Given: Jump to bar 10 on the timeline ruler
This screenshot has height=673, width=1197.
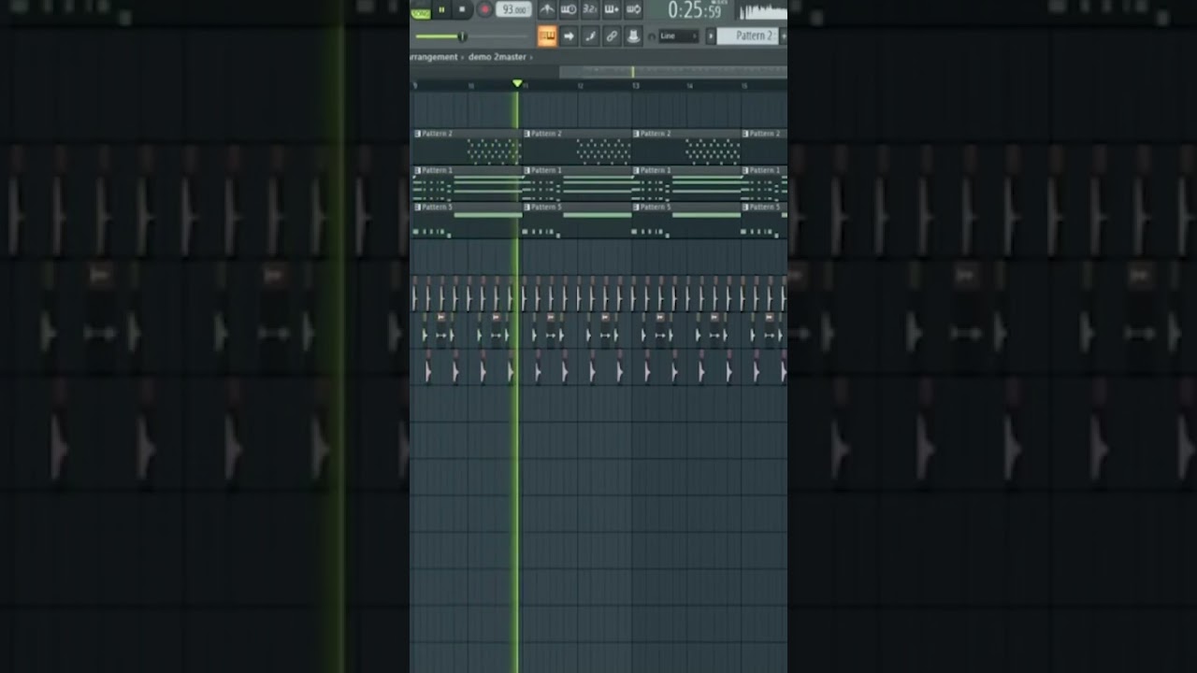Looking at the screenshot, I should [470, 86].
